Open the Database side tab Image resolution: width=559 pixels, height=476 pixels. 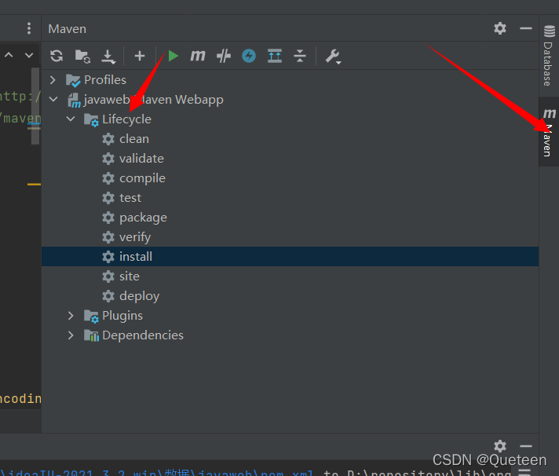(549, 55)
